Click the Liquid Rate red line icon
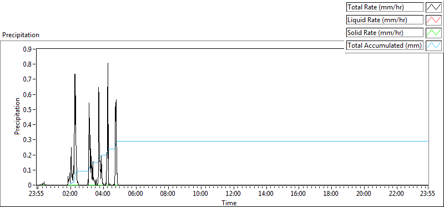Image resolution: width=444 pixels, height=207 pixels. 434,20
